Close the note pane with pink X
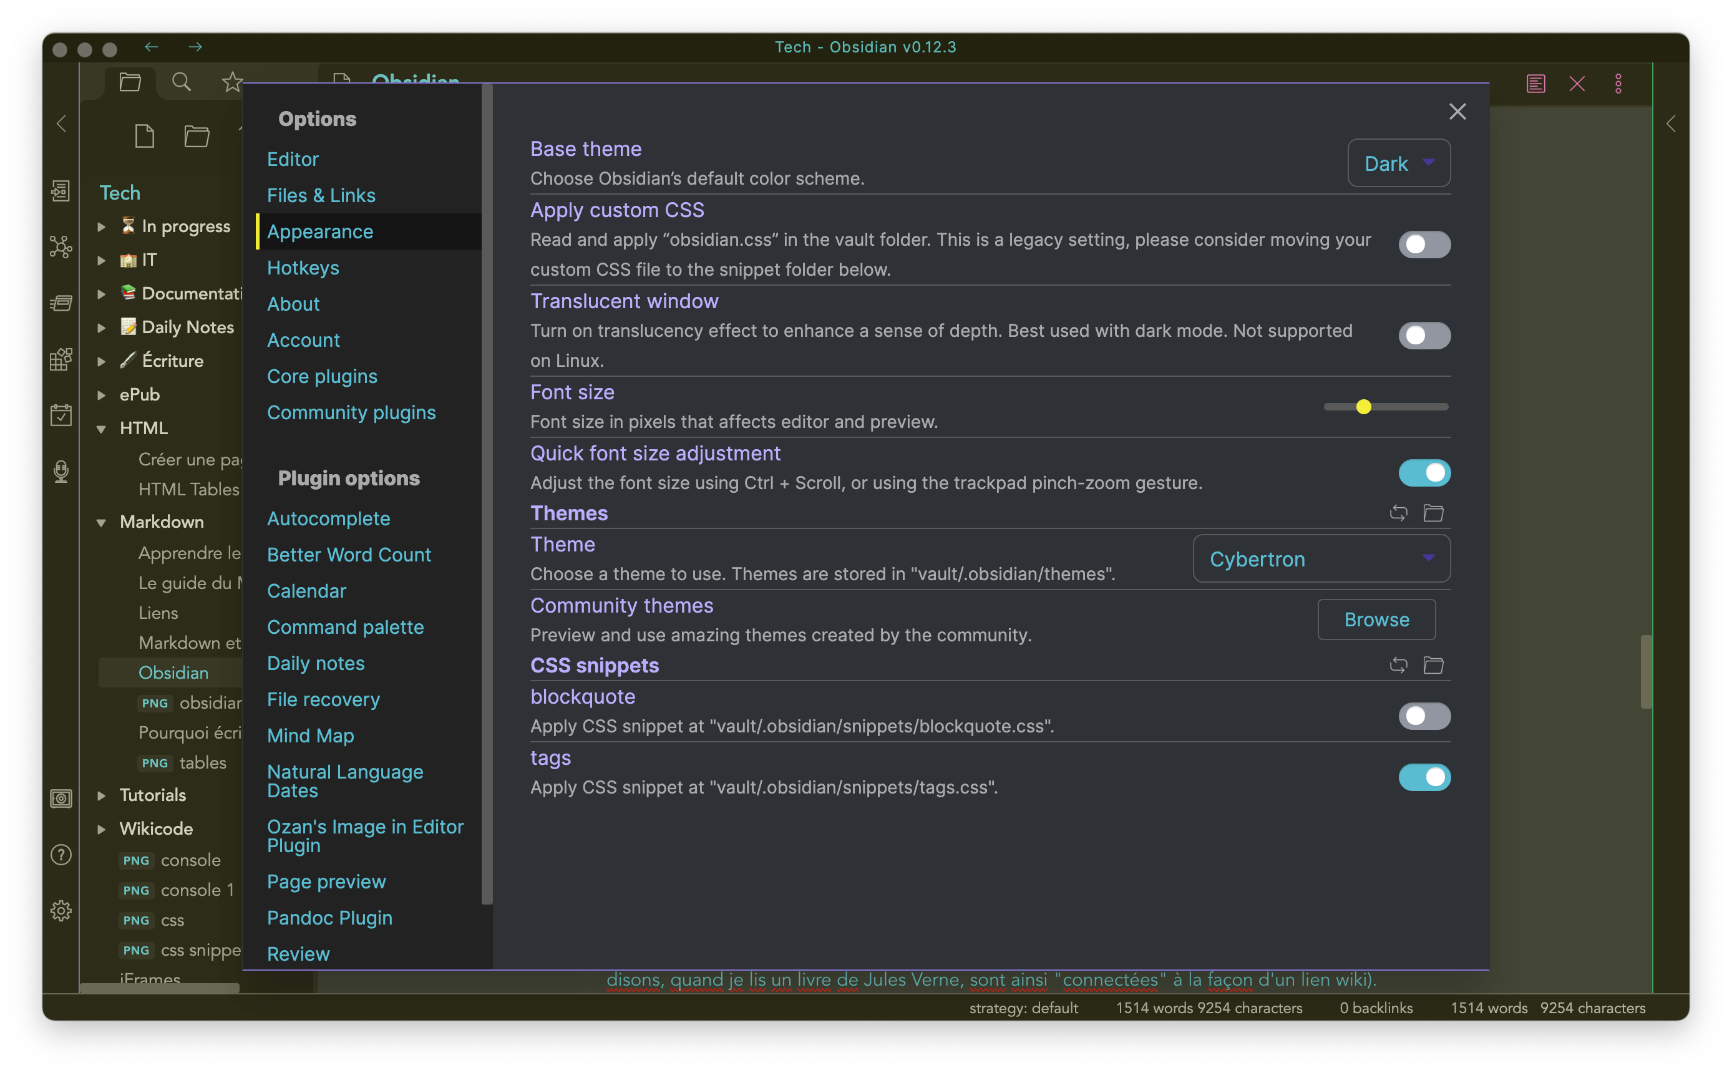 (1577, 84)
